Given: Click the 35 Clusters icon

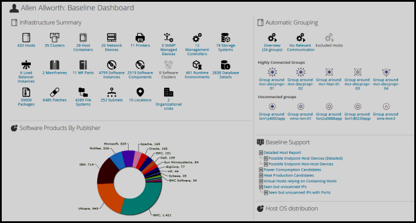Looking at the screenshot, I should click(54, 38).
